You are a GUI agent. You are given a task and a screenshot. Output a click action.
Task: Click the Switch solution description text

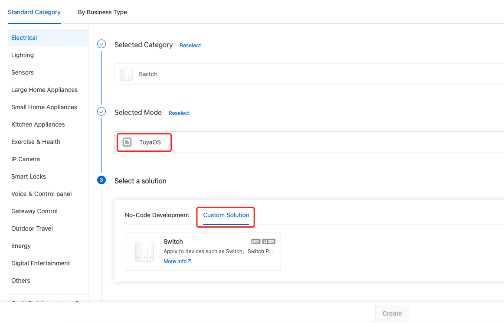[218, 251]
